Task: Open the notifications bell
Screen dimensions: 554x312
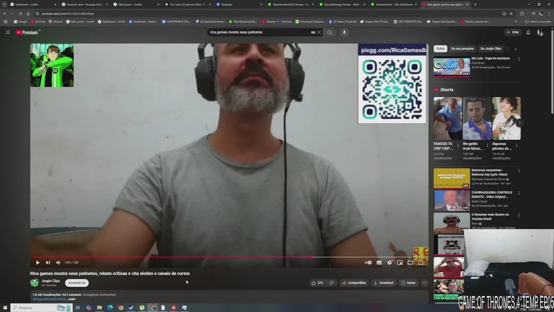Action: 528,32
